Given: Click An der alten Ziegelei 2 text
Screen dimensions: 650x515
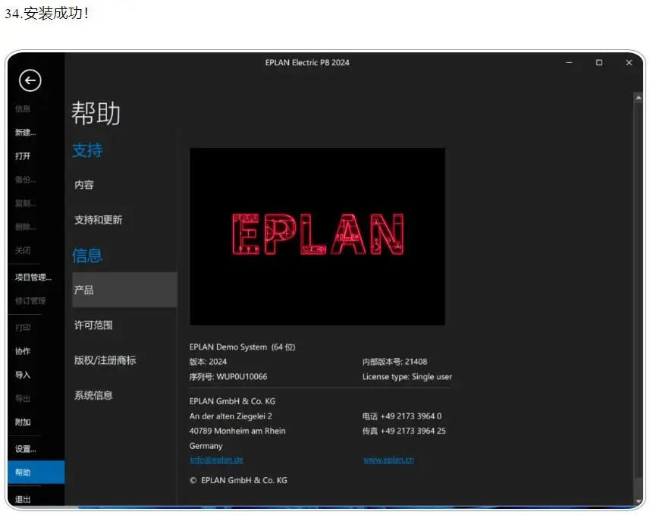Looking at the screenshot, I should pos(231,416).
